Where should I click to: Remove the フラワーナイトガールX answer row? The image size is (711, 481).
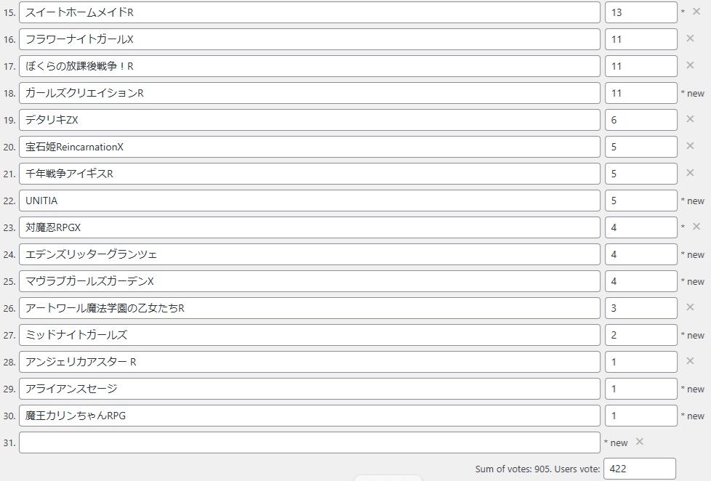(x=690, y=39)
